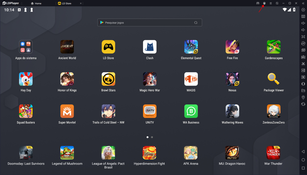
Task: Launch ZenlessZoneZero
Action: tap(273, 111)
